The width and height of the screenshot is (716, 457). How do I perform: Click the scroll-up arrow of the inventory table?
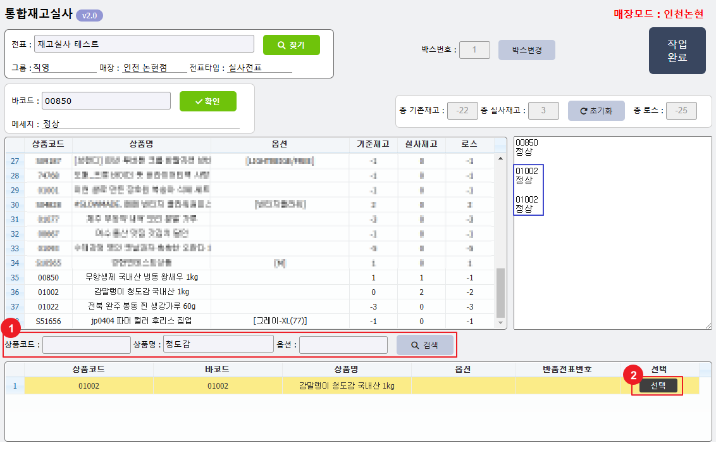pos(501,158)
